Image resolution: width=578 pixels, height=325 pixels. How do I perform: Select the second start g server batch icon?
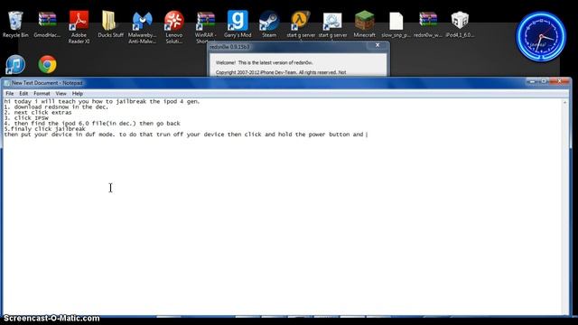coord(332,24)
